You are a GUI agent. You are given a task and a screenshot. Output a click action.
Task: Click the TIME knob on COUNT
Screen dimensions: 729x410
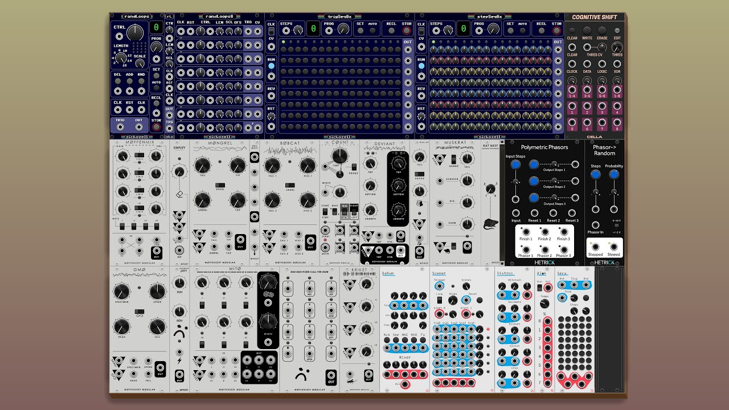point(339,155)
